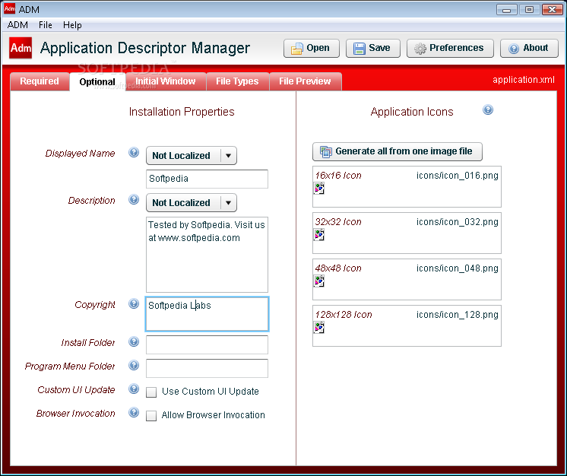The width and height of the screenshot is (567, 476).
Task: Click inside the Description text area
Action: coord(207,255)
